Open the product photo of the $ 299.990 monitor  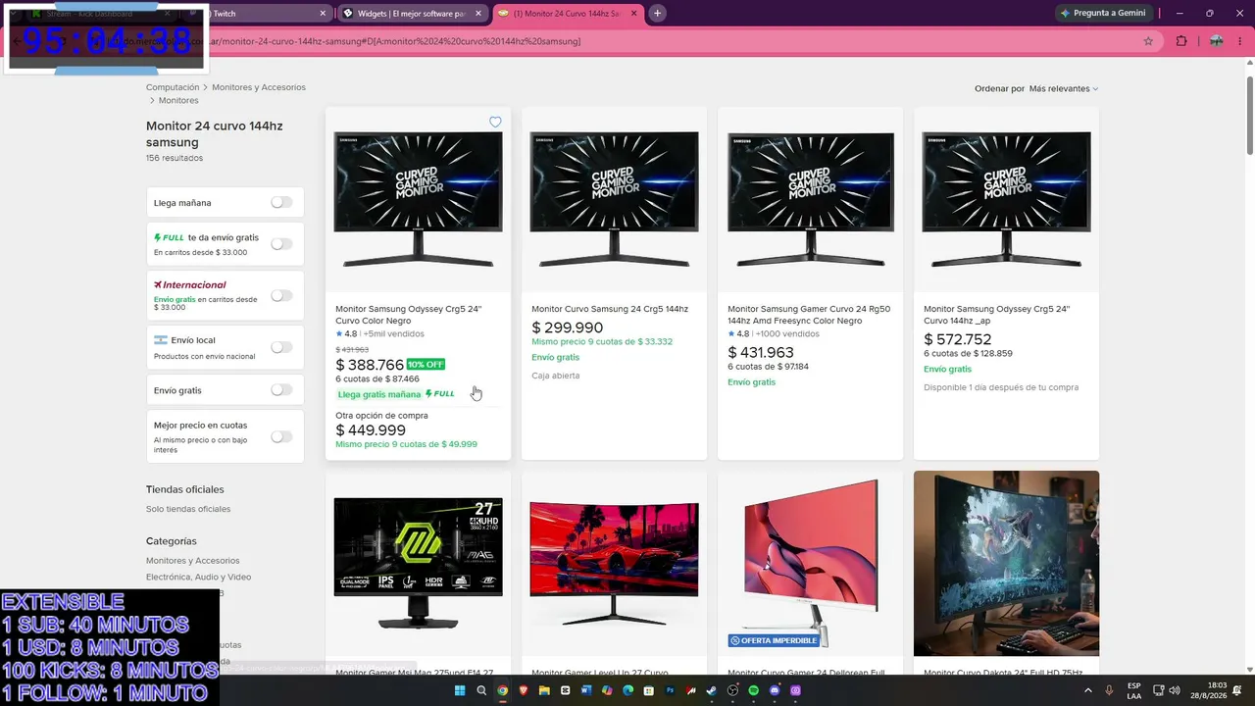pyautogui.click(x=615, y=200)
